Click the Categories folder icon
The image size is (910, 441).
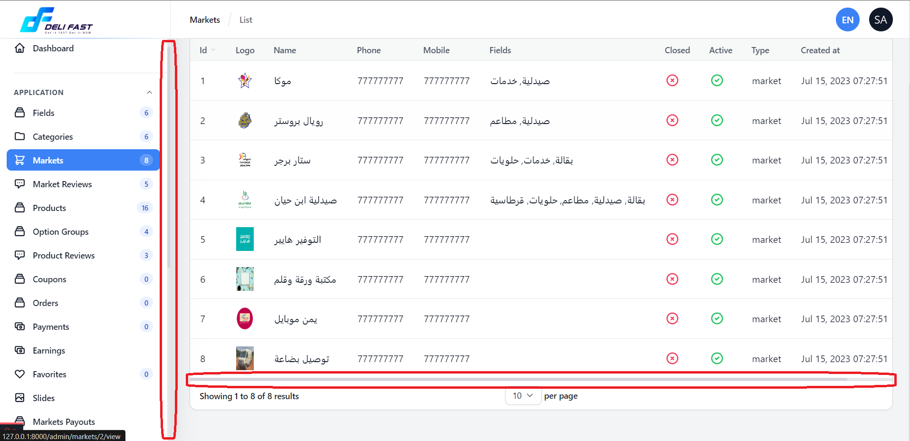point(19,136)
